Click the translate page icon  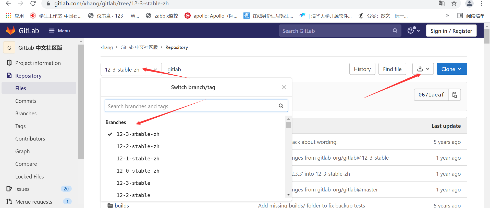pos(442,3)
